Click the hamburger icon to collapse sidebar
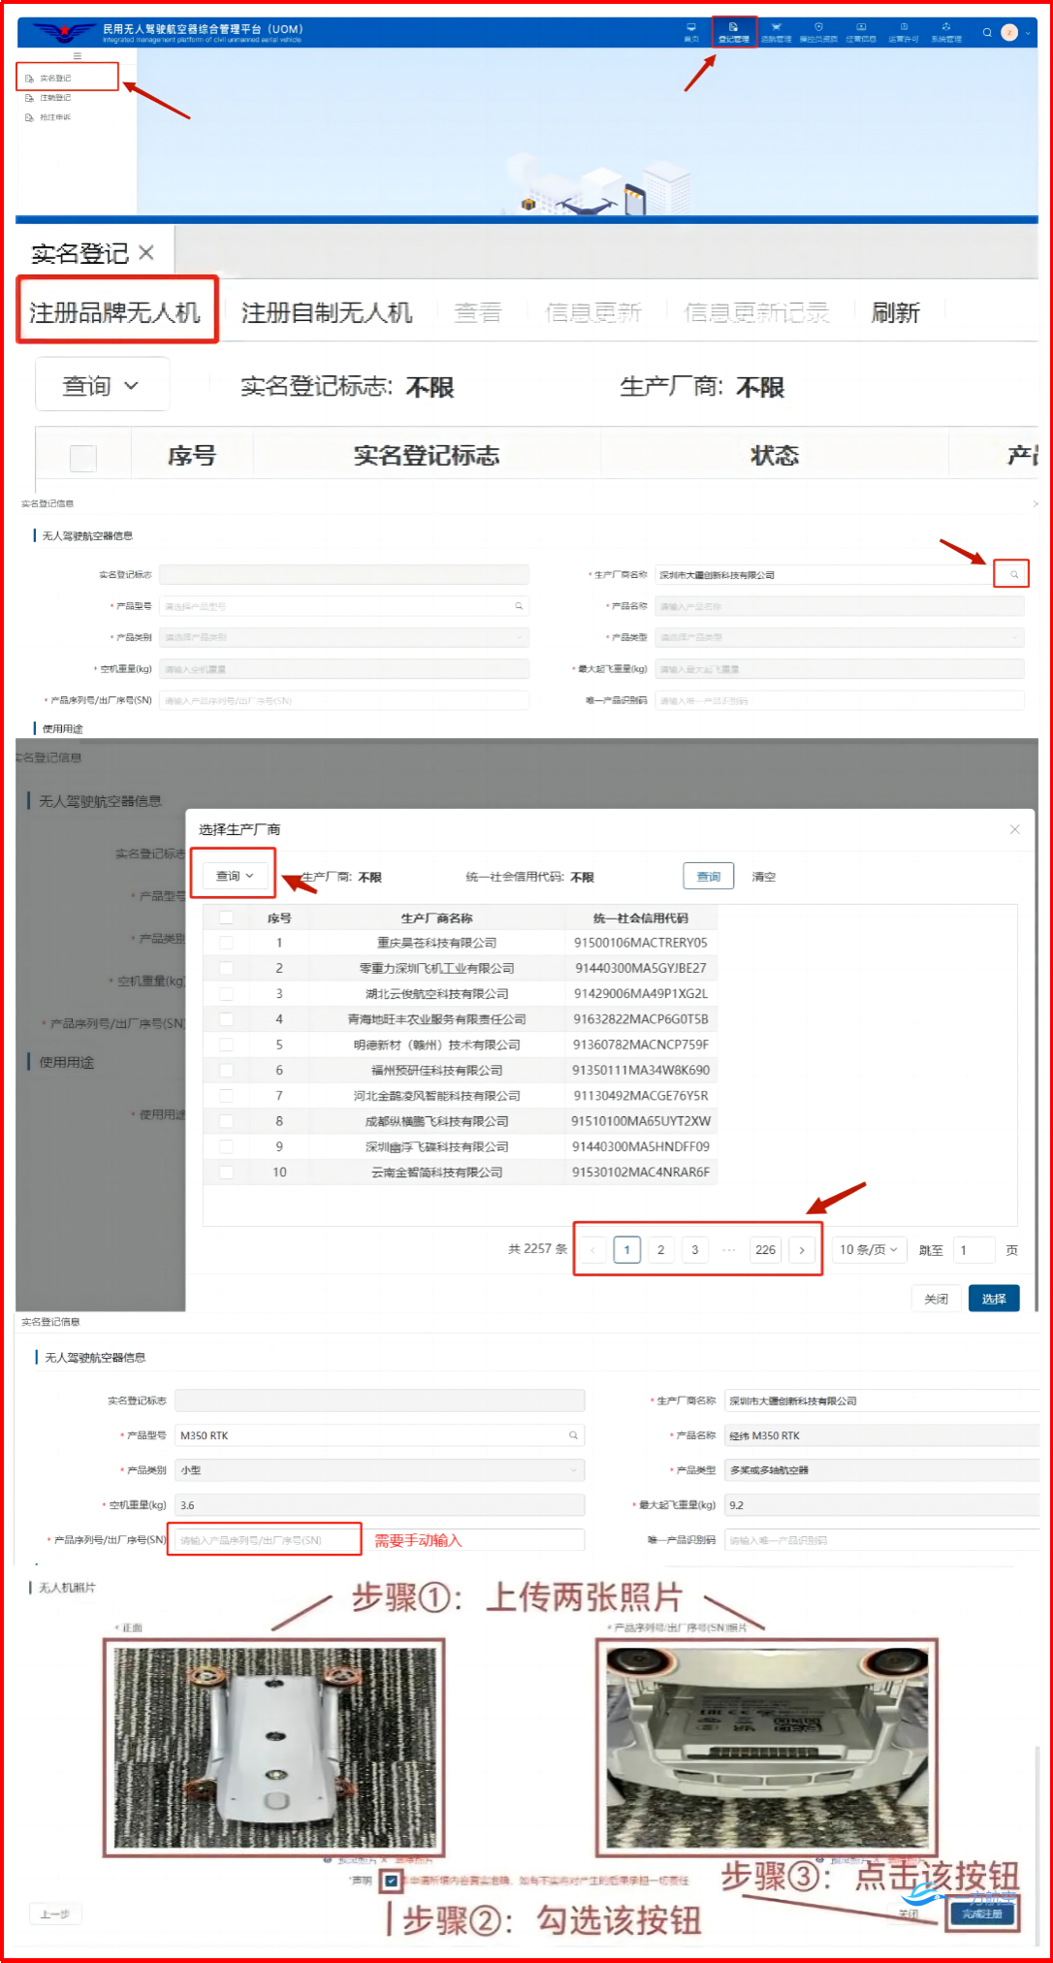The height and width of the screenshot is (1963, 1053). click(78, 56)
